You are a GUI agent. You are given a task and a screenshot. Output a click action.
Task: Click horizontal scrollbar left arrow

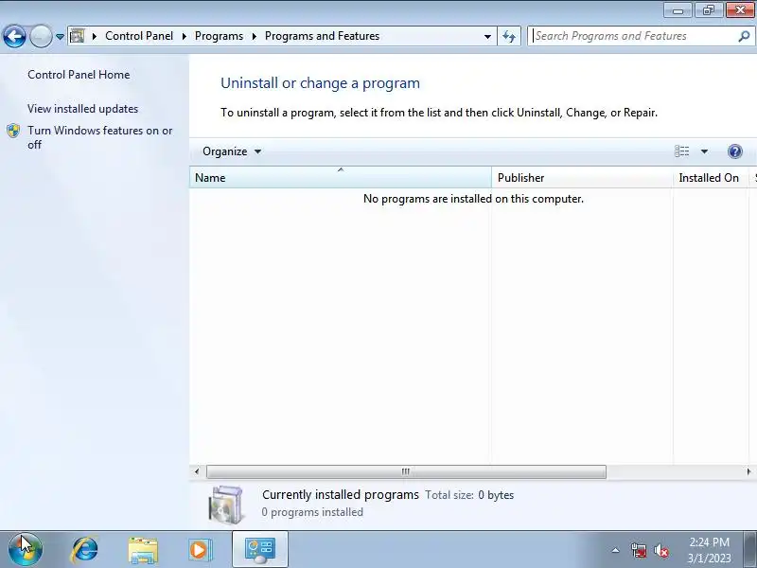click(197, 471)
